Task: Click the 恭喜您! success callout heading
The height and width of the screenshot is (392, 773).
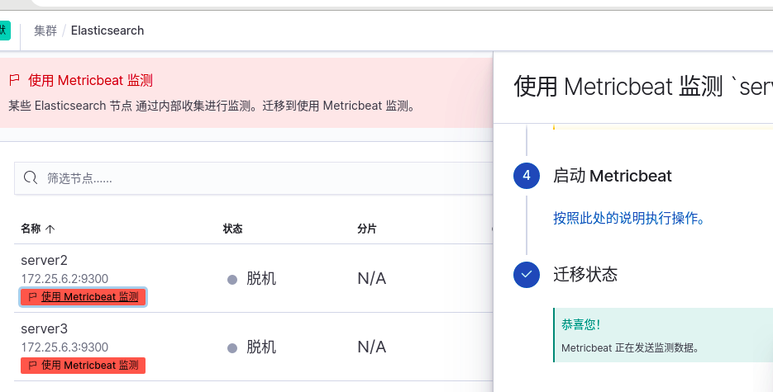Action: (580, 324)
